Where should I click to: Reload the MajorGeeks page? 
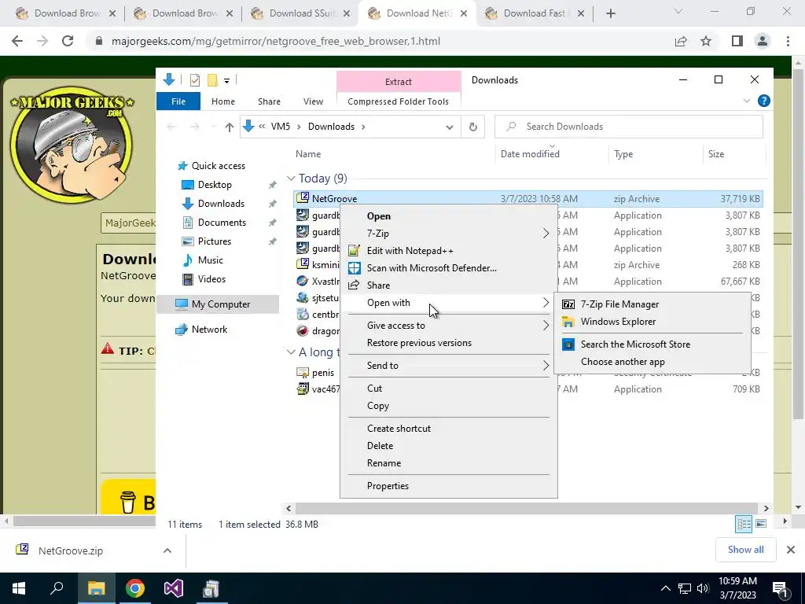pos(68,41)
